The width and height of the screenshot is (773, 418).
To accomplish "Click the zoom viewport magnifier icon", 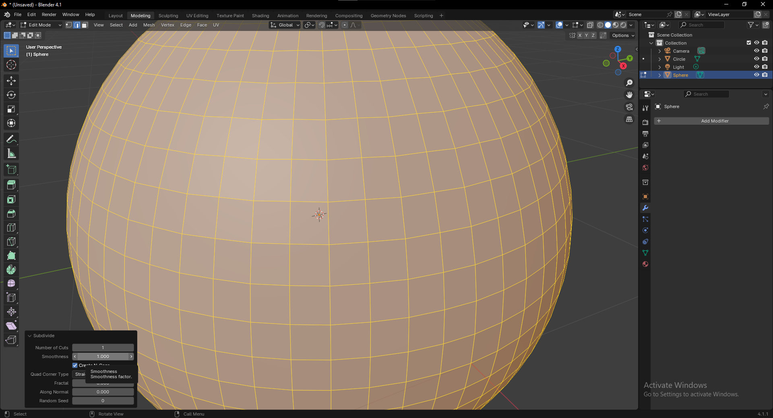I will coord(629,83).
